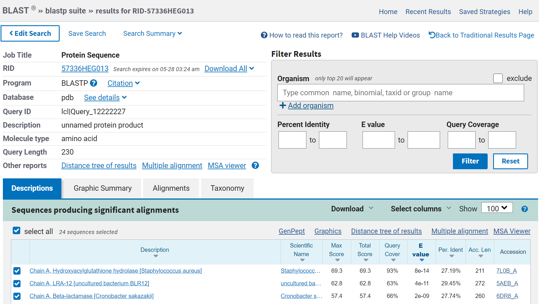
Task: Sort by Description column arrow
Action: [156, 256]
